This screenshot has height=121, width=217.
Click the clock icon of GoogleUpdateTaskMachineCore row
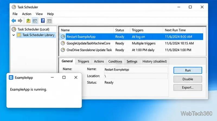pyautogui.click(x=63, y=43)
